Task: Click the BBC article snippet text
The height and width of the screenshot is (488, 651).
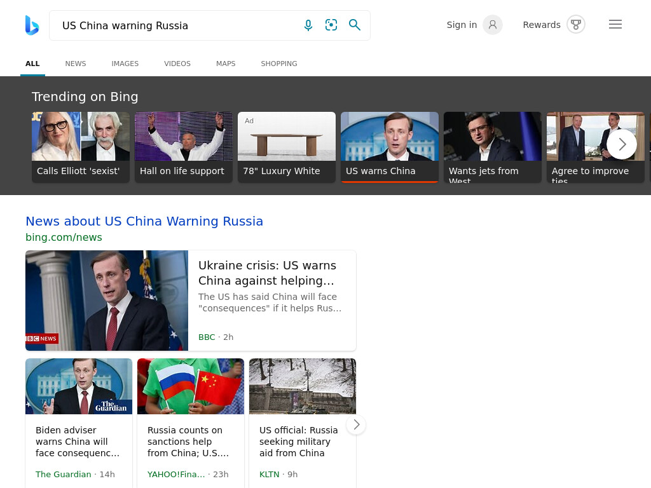Action: point(270,302)
